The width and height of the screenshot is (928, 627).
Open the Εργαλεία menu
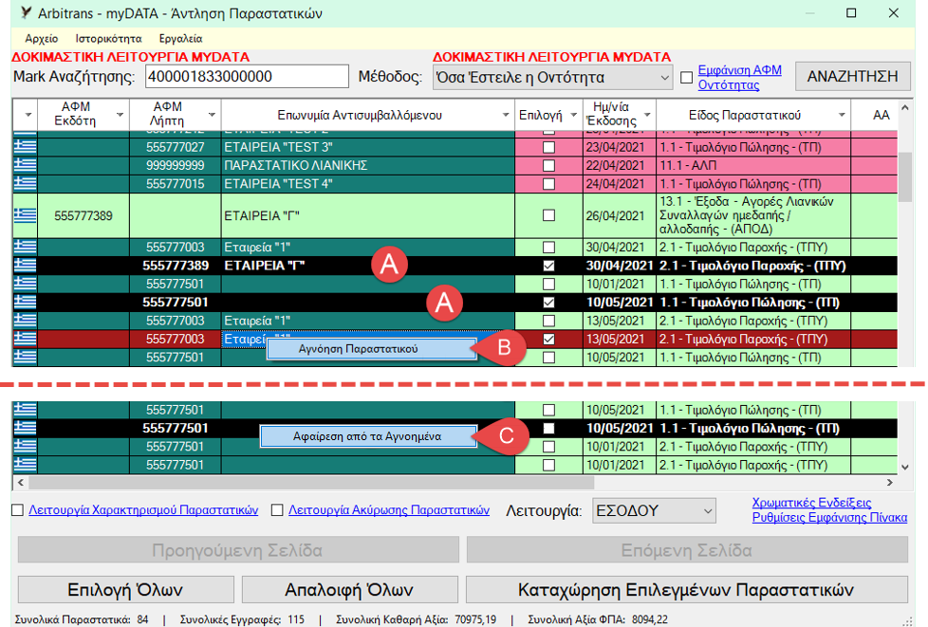pyautogui.click(x=180, y=39)
